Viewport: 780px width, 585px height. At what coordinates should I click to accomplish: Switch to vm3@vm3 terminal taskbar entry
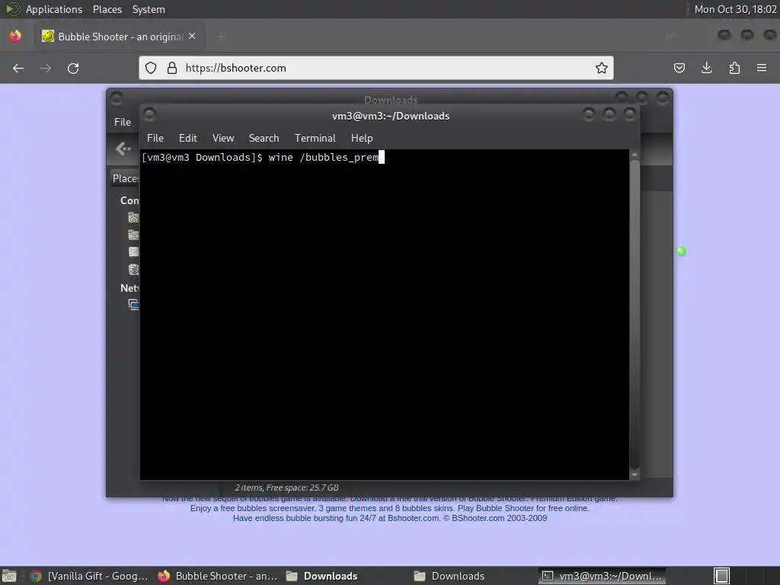coord(603,576)
